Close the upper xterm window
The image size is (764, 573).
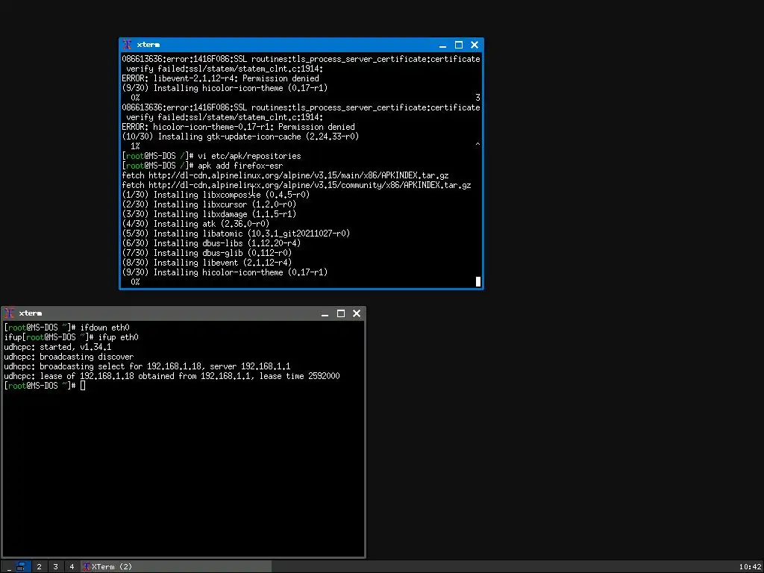[475, 45]
